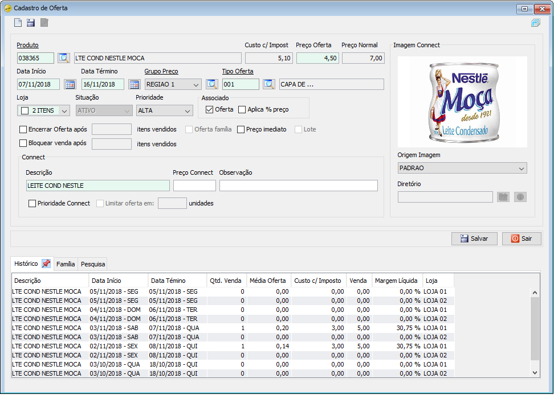Click the Sair button
The image size is (554, 395).
pos(522,238)
